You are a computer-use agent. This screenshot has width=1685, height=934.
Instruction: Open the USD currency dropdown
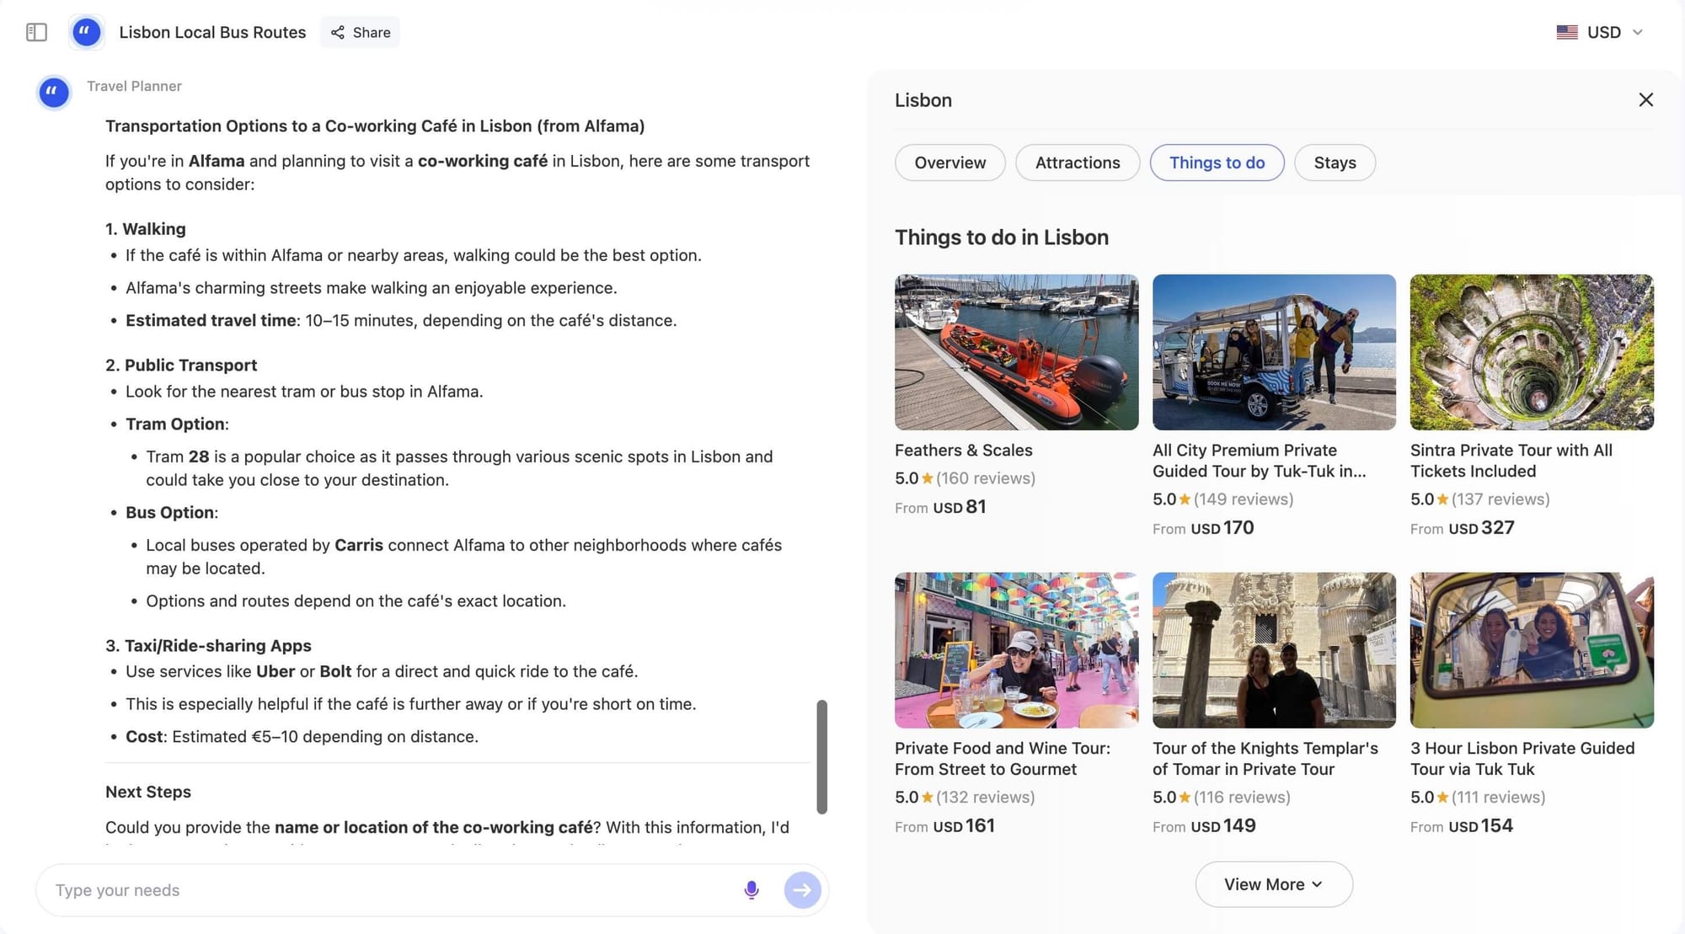pos(1637,32)
